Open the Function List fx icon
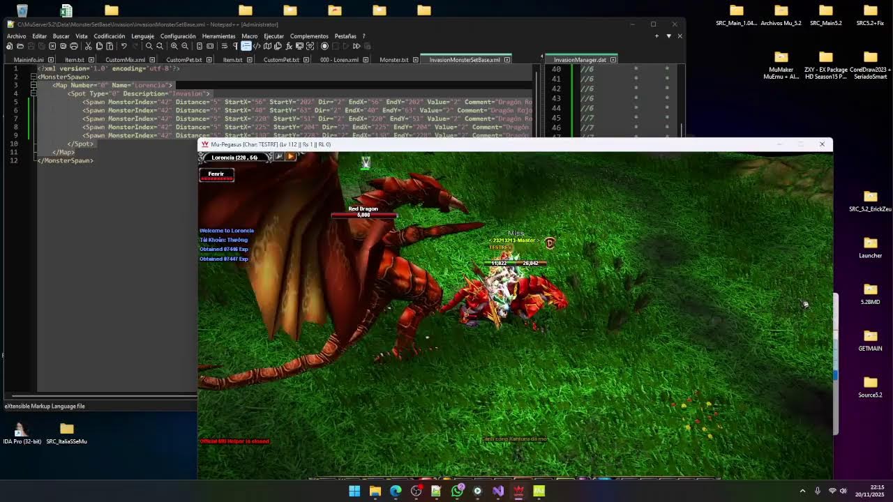Screen dimensions: 893x502 (x=289, y=46)
